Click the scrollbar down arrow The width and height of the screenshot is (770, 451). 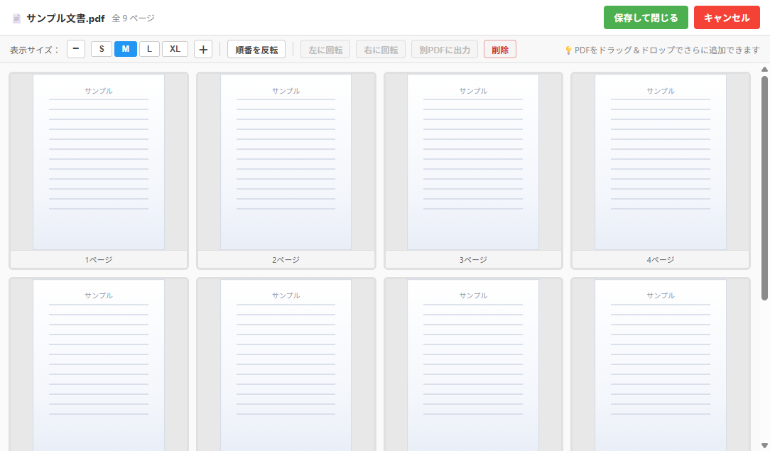click(x=764, y=445)
